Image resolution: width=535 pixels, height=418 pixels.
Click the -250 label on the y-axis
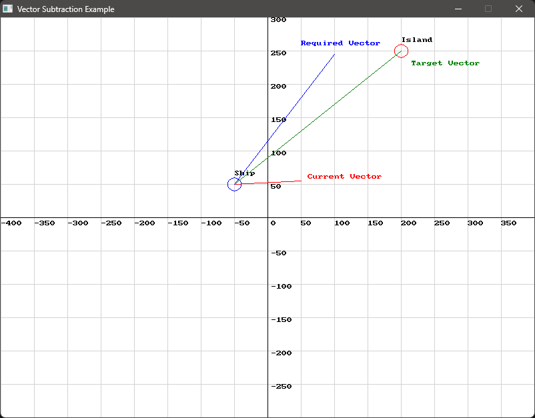point(281,386)
